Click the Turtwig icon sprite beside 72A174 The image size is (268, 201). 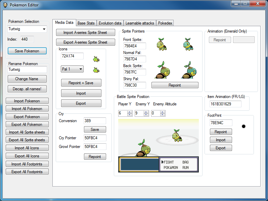click(96, 59)
